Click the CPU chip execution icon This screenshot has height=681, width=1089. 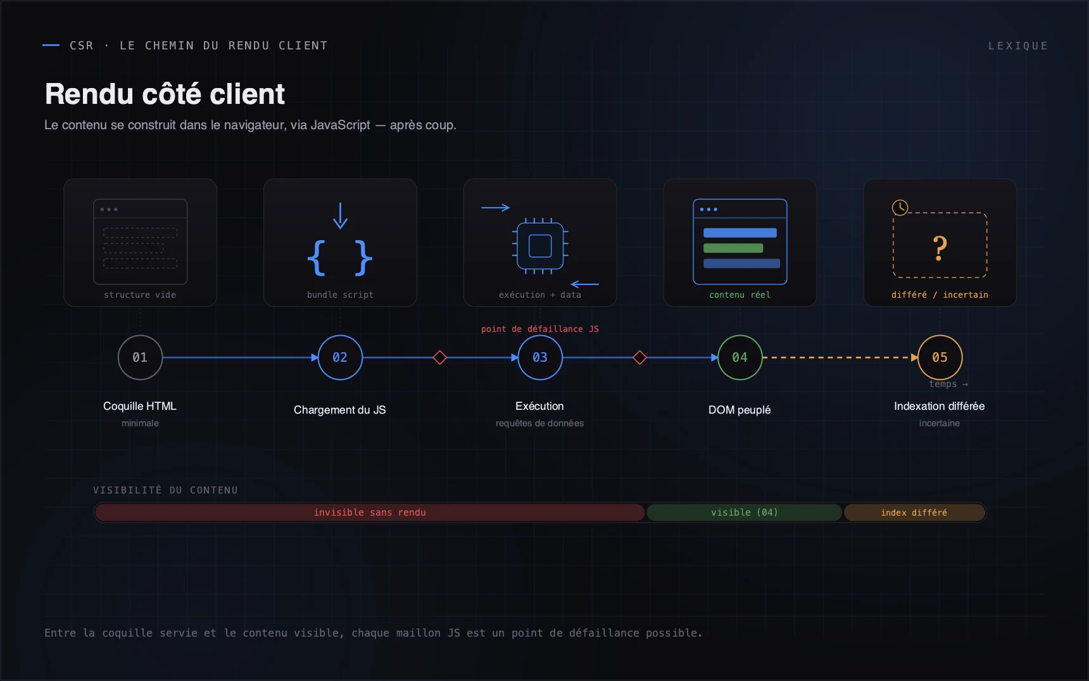(x=540, y=246)
